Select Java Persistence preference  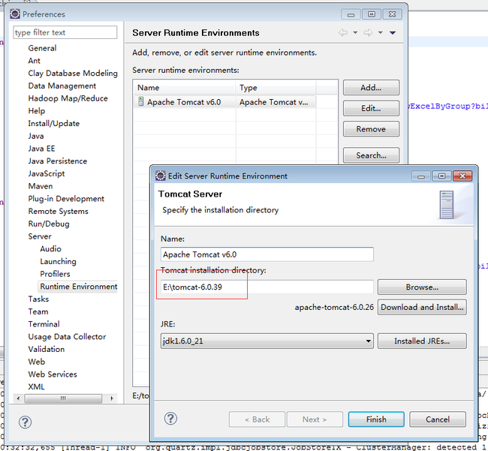[58, 161]
